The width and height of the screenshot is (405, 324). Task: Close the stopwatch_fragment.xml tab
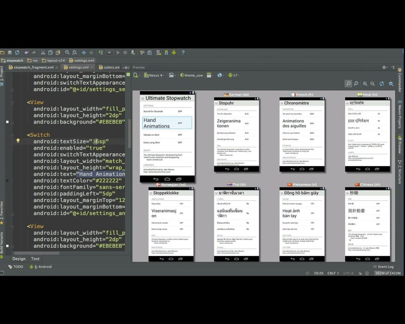[x=57, y=67]
